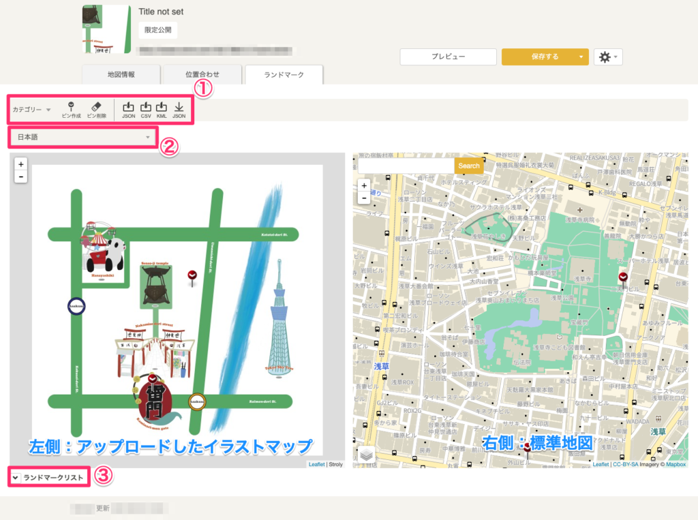This screenshot has height=520, width=698.
Task: Switch to the 地図情報 tab
Action: (x=121, y=74)
